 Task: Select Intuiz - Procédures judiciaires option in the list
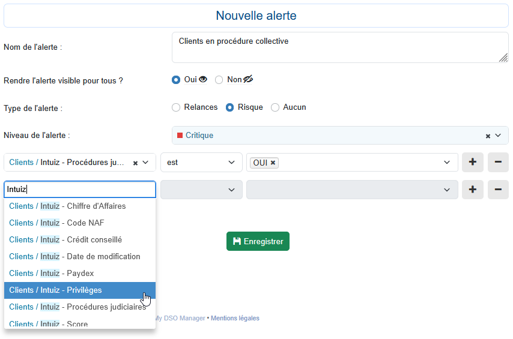click(80, 307)
